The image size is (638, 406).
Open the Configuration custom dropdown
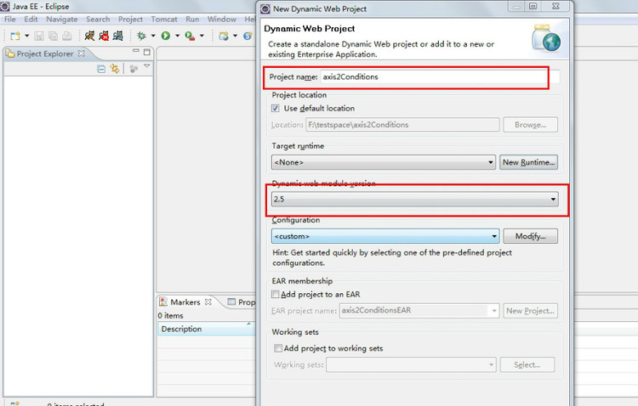(x=385, y=236)
